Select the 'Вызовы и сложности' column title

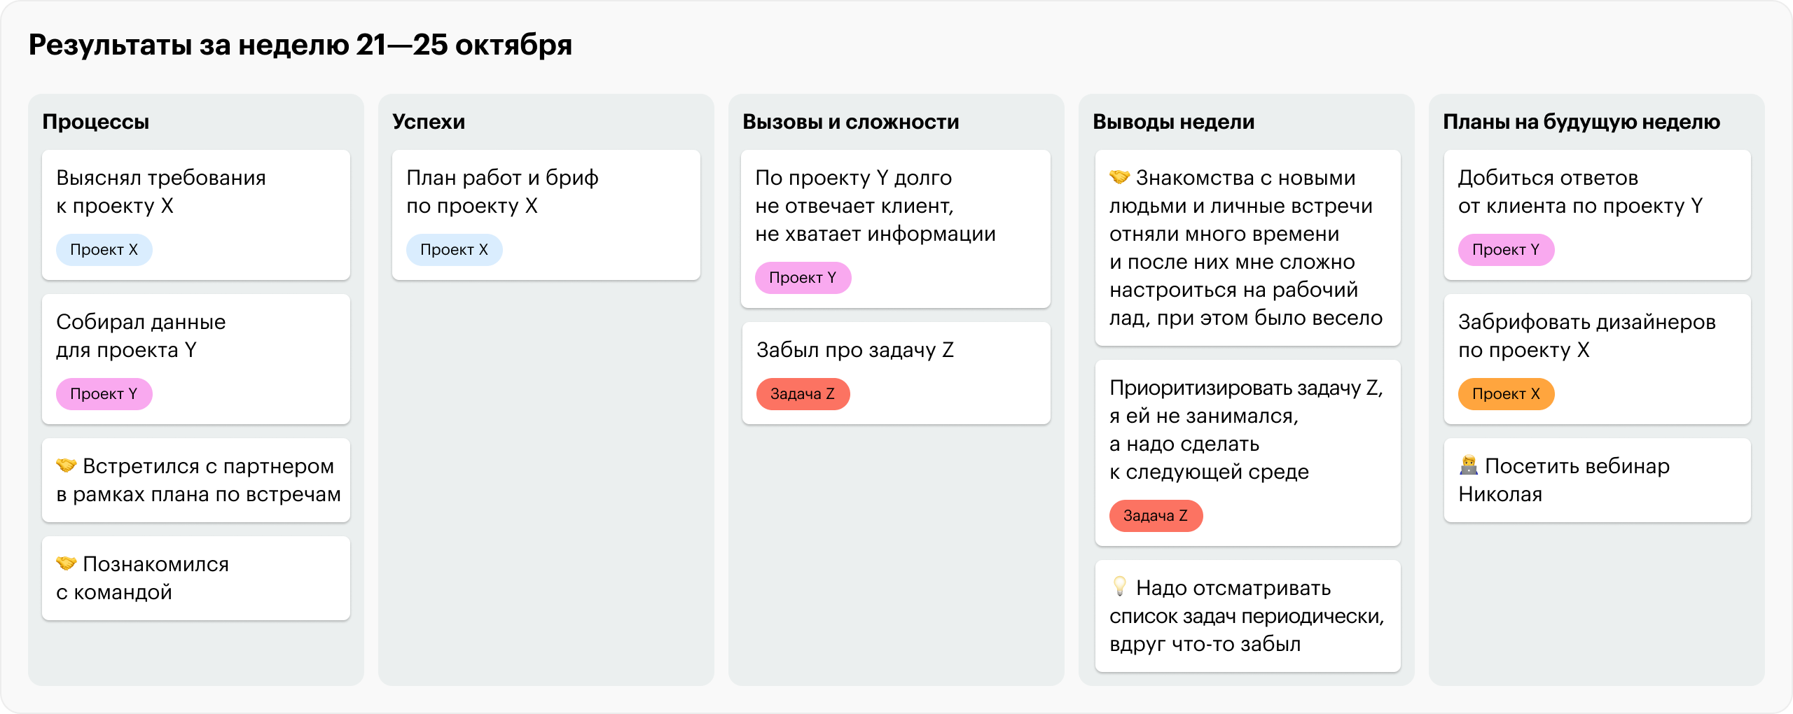point(850,122)
